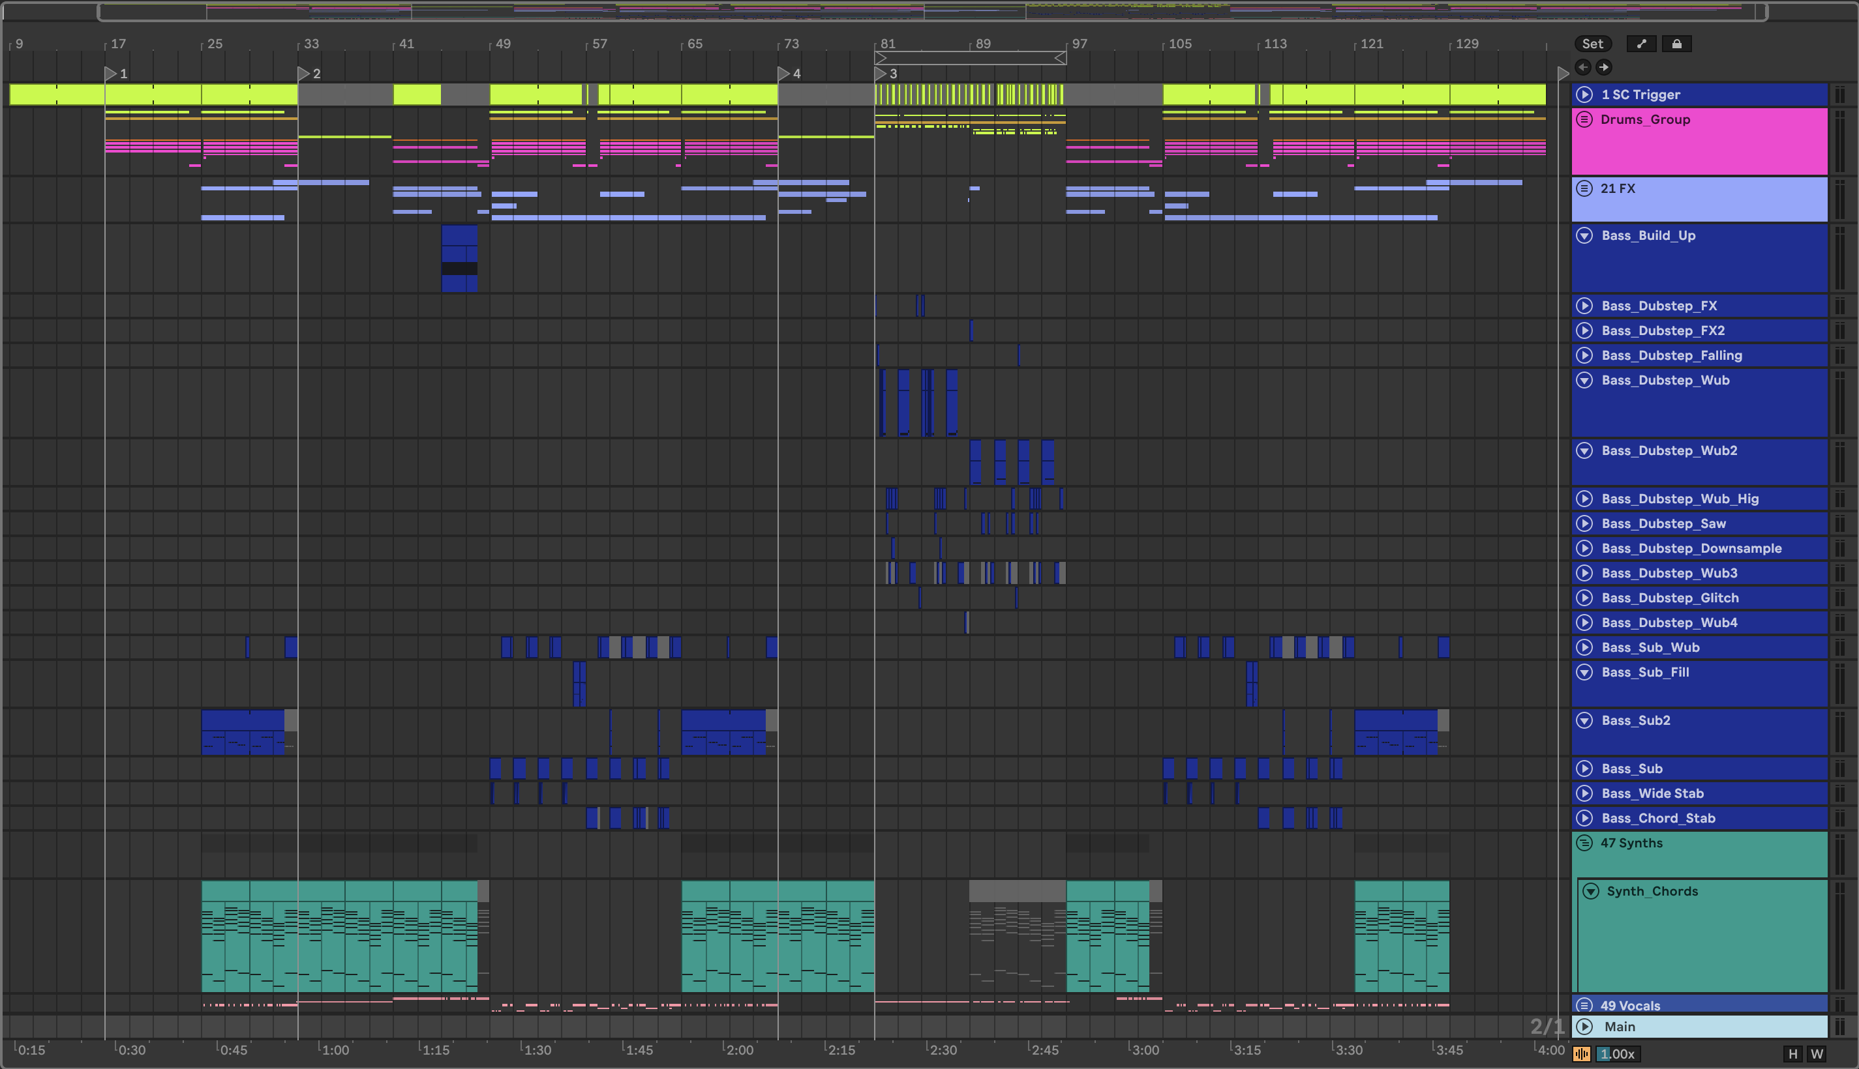The height and width of the screenshot is (1069, 1859).
Task: Toggle the orange waveform zoom icon
Action: click(x=1581, y=1054)
